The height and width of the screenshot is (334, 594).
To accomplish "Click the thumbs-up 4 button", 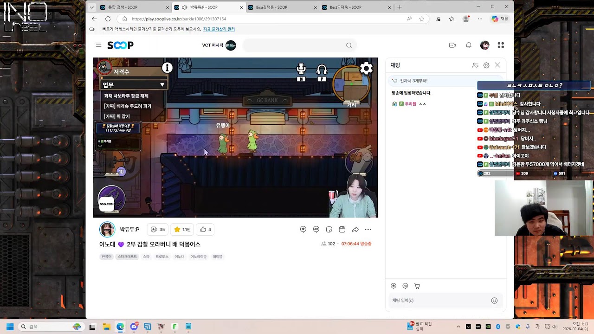I will [x=206, y=229].
